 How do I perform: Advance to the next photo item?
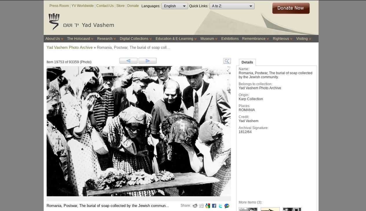[x=148, y=61]
